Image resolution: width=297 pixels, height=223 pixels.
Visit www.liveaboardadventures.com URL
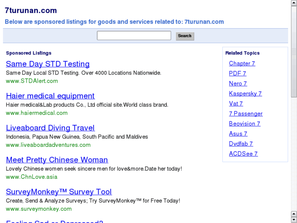pos(48,145)
